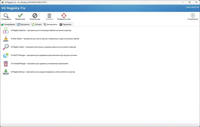The image size is (200, 127).
Task: Launch Vit Uninstall Manager trash icon
Action: (x=6, y=64)
